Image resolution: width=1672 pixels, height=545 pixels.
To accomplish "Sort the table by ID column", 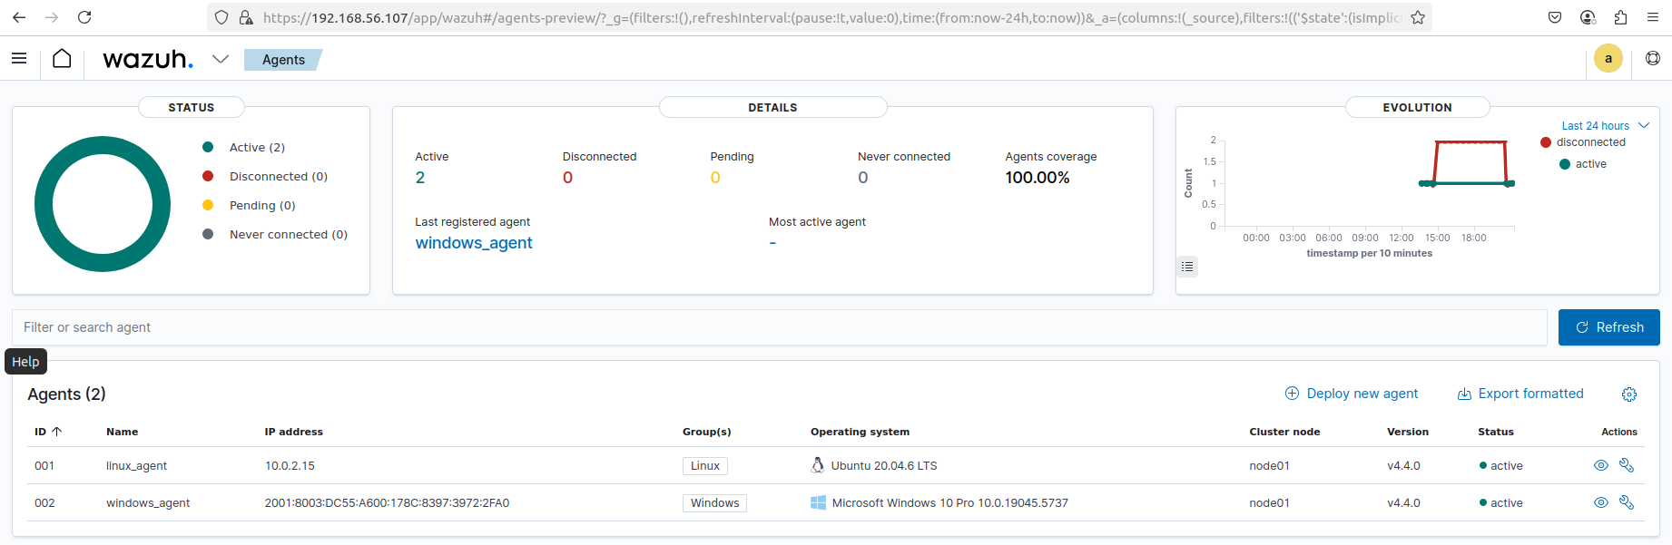I will [x=48, y=432].
